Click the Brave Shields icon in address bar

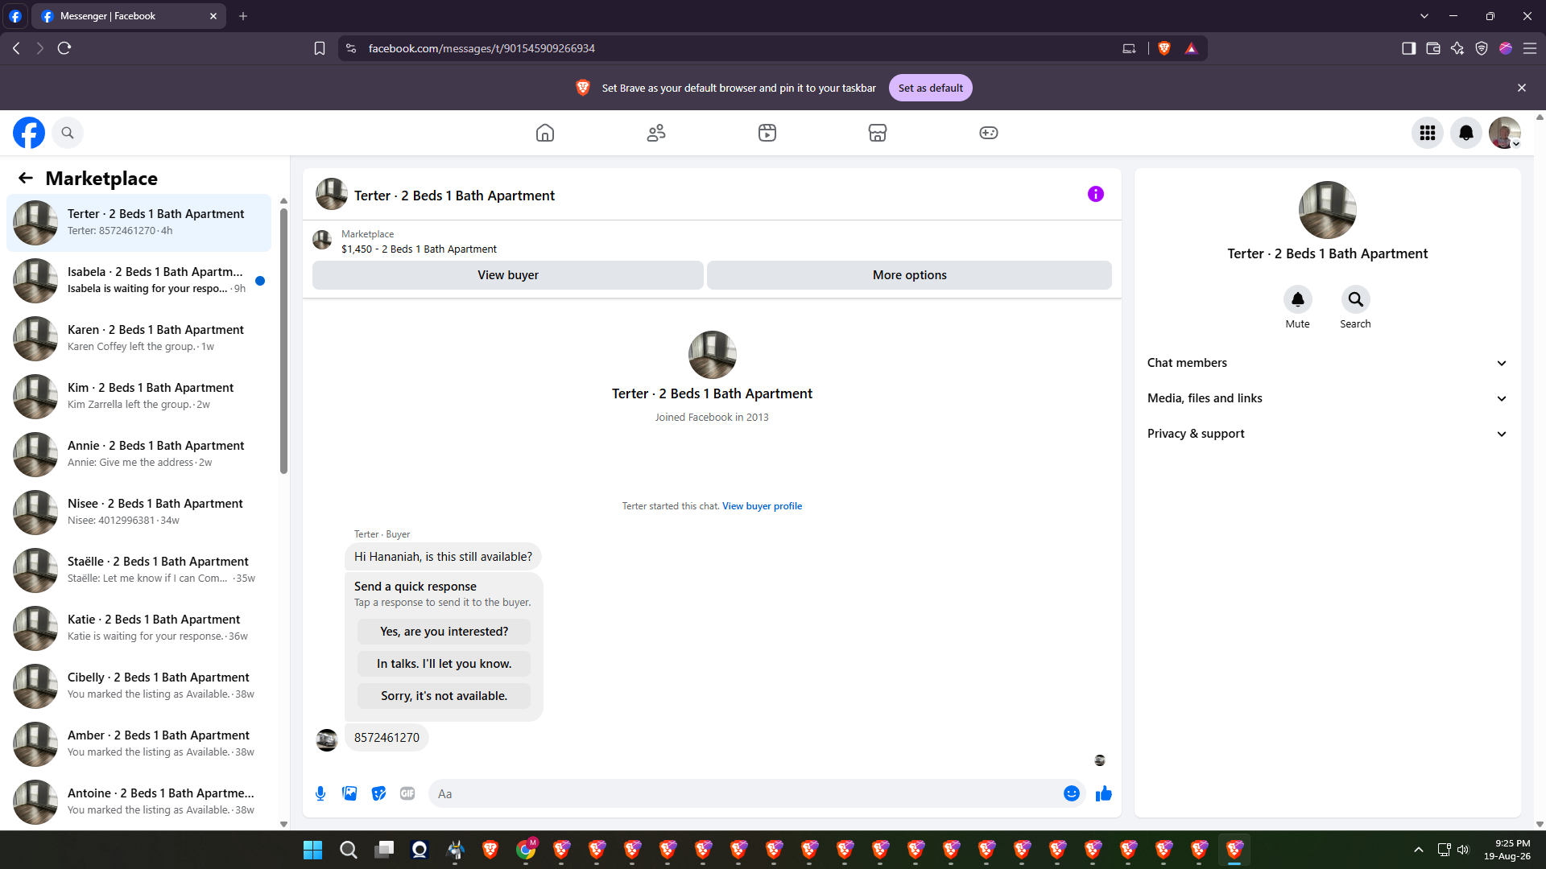1164,48
